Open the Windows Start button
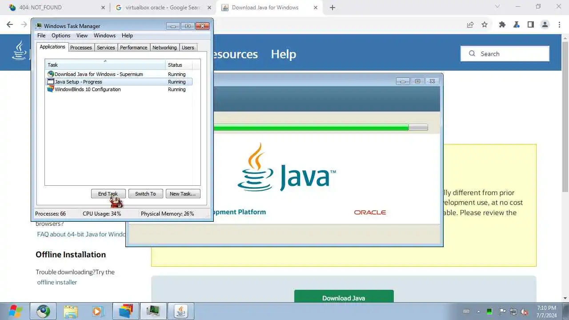This screenshot has width=569, height=320. pyautogui.click(x=16, y=311)
